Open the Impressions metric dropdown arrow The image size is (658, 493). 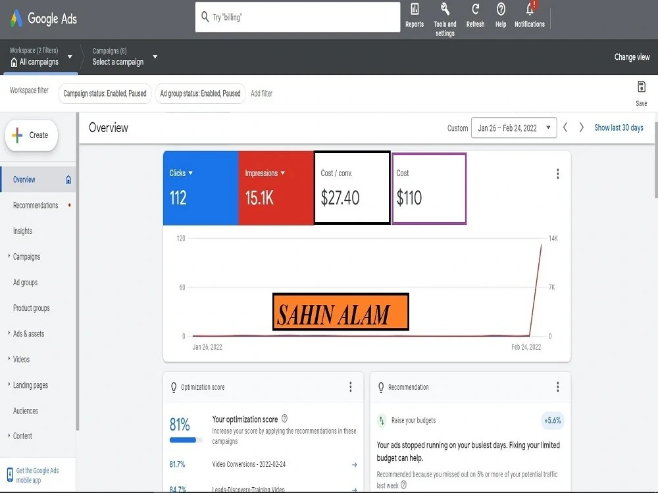282,173
